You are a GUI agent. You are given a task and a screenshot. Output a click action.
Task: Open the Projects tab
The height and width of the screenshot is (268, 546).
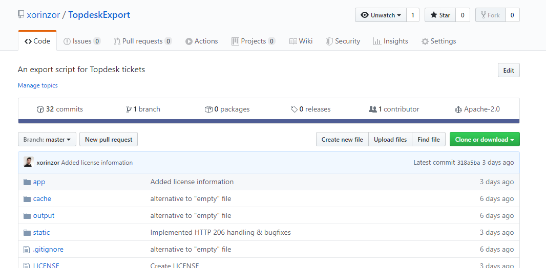(253, 41)
